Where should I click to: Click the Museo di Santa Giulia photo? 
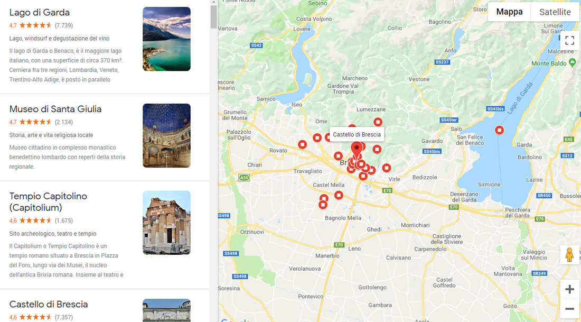click(167, 135)
